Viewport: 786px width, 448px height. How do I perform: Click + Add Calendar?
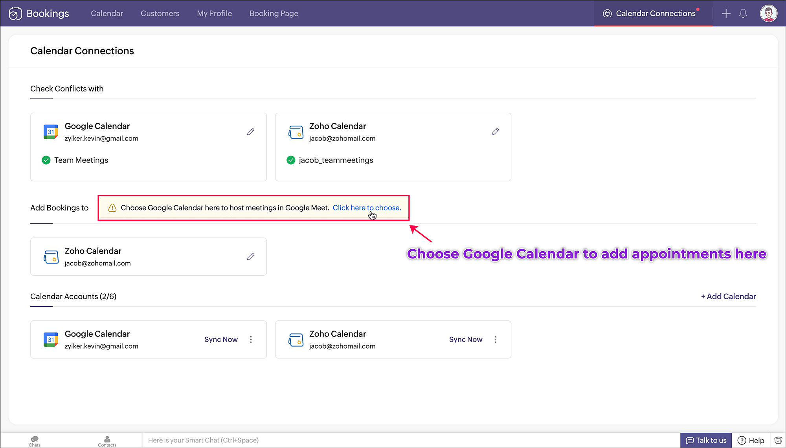728,296
